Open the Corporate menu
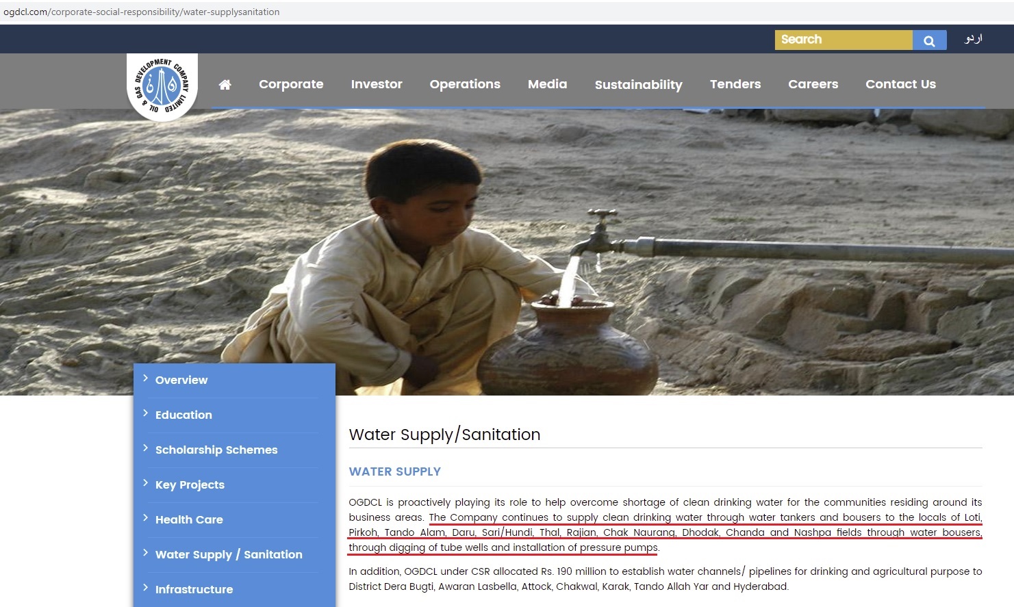This screenshot has height=607, width=1014. click(291, 84)
